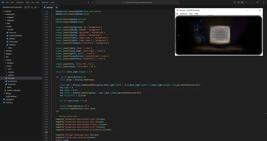Open touch.lua file
The image size is (267, 141).
click(x=12, y=84)
